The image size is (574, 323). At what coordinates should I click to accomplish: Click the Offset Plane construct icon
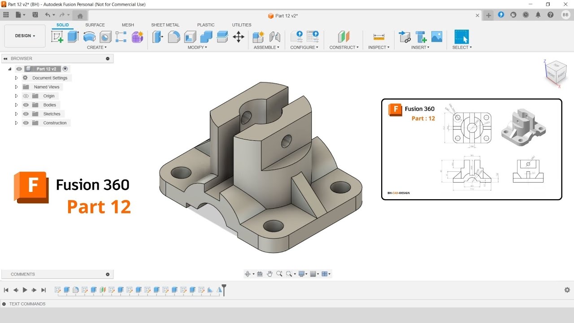(344, 37)
